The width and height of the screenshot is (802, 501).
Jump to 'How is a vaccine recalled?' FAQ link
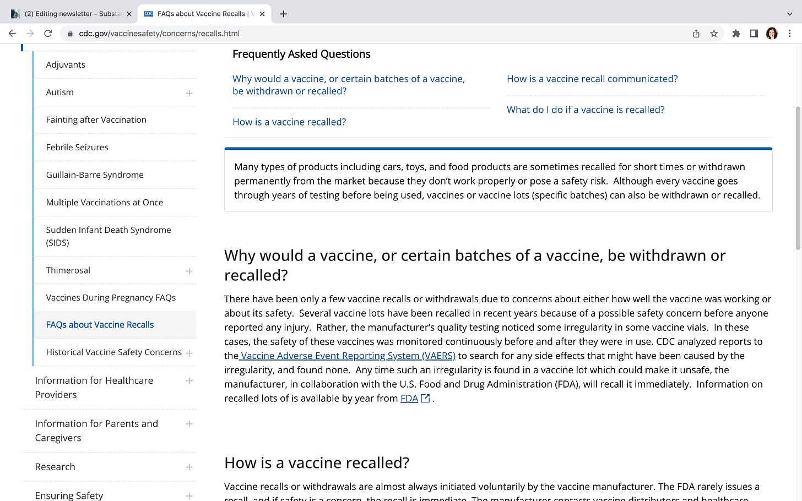click(x=289, y=122)
